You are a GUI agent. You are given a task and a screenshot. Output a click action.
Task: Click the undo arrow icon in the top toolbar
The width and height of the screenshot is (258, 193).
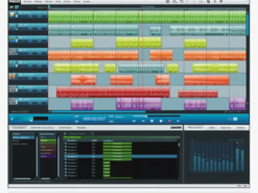182,2
